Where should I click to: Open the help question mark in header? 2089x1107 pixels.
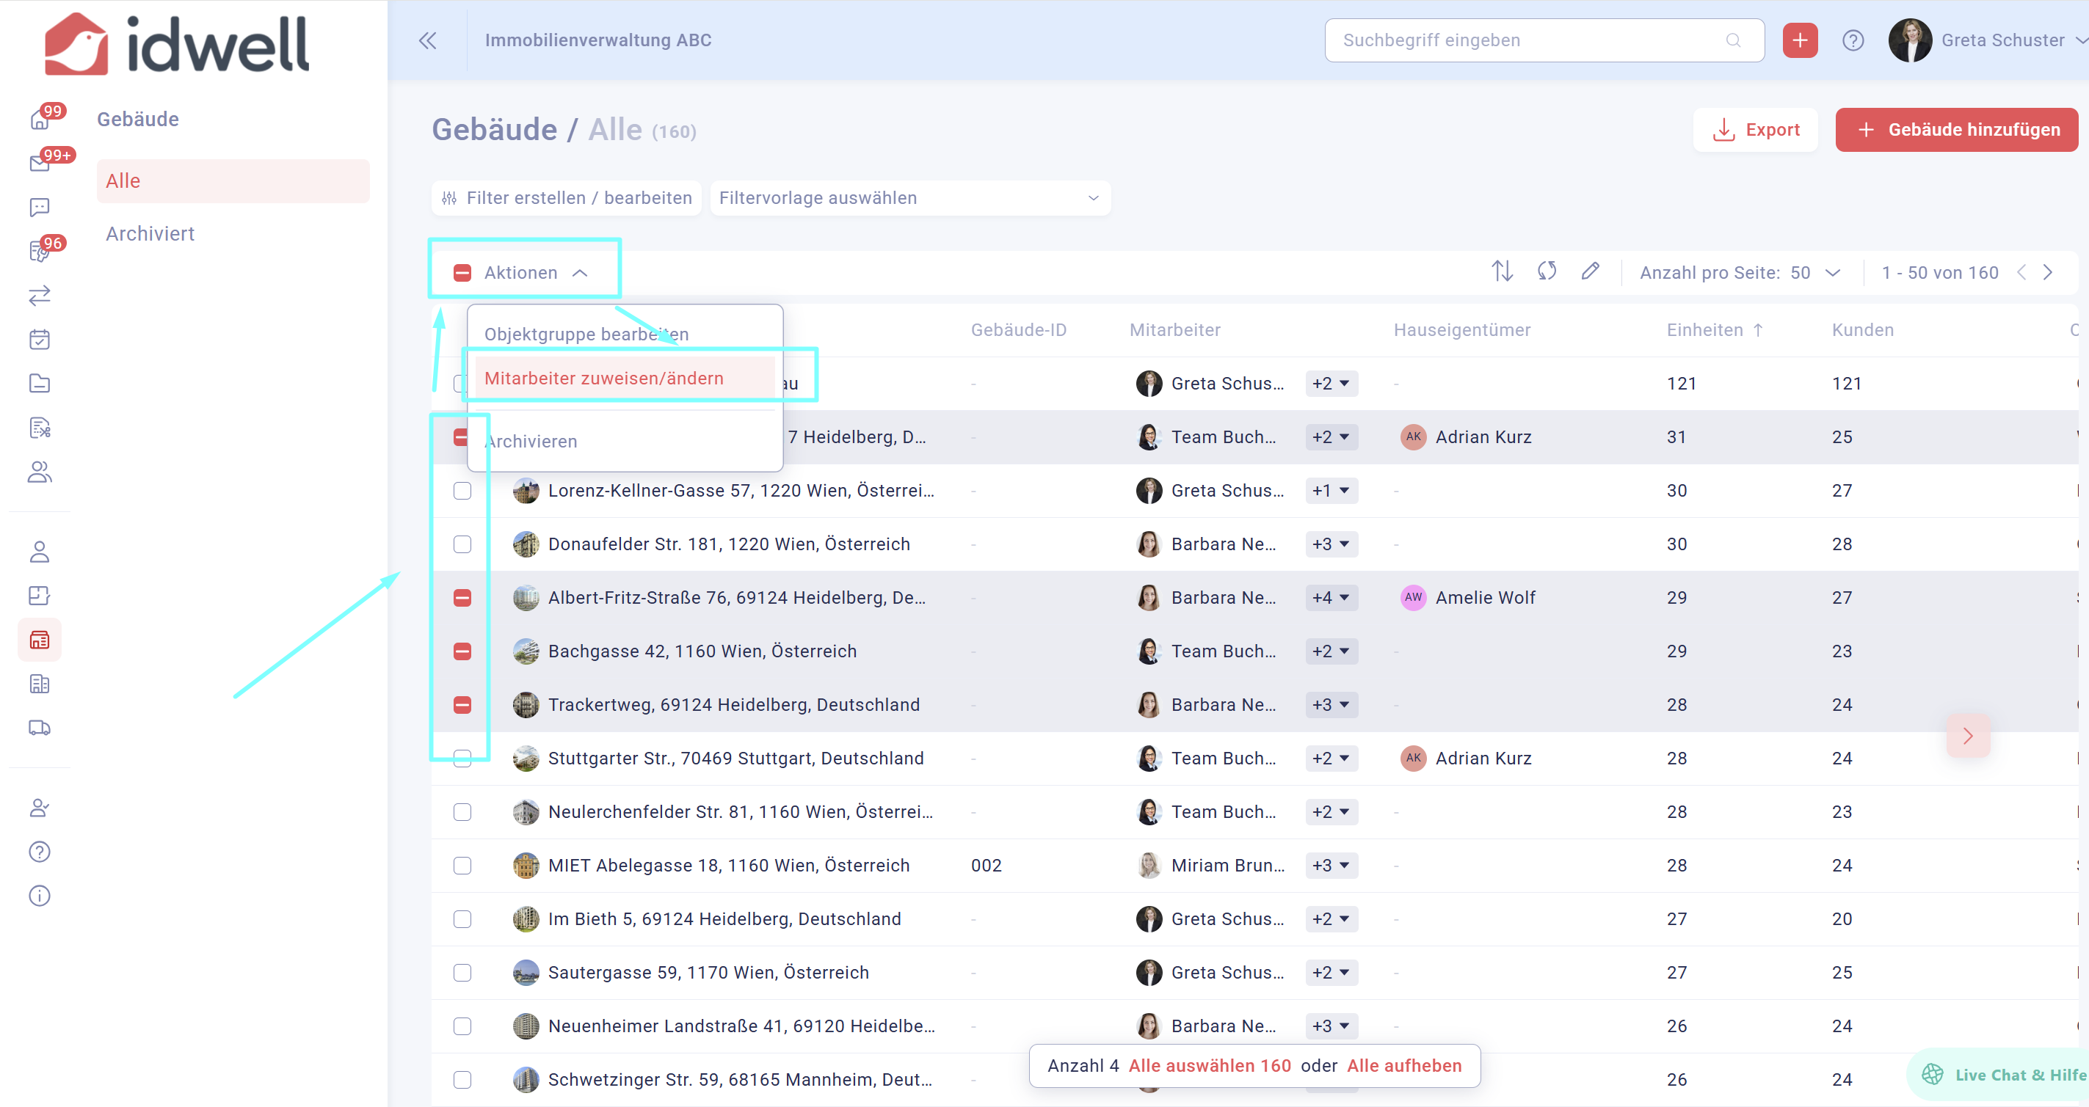pos(1853,40)
